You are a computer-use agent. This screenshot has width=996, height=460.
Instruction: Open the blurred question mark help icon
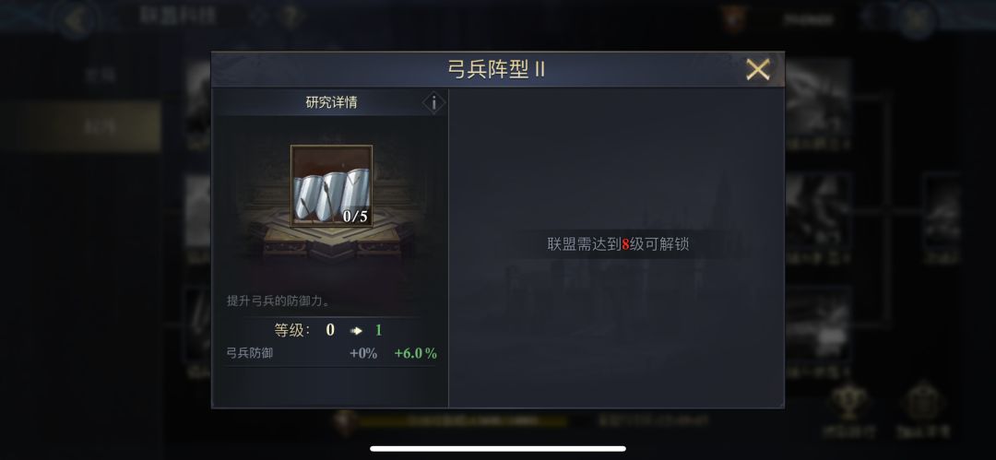290,18
